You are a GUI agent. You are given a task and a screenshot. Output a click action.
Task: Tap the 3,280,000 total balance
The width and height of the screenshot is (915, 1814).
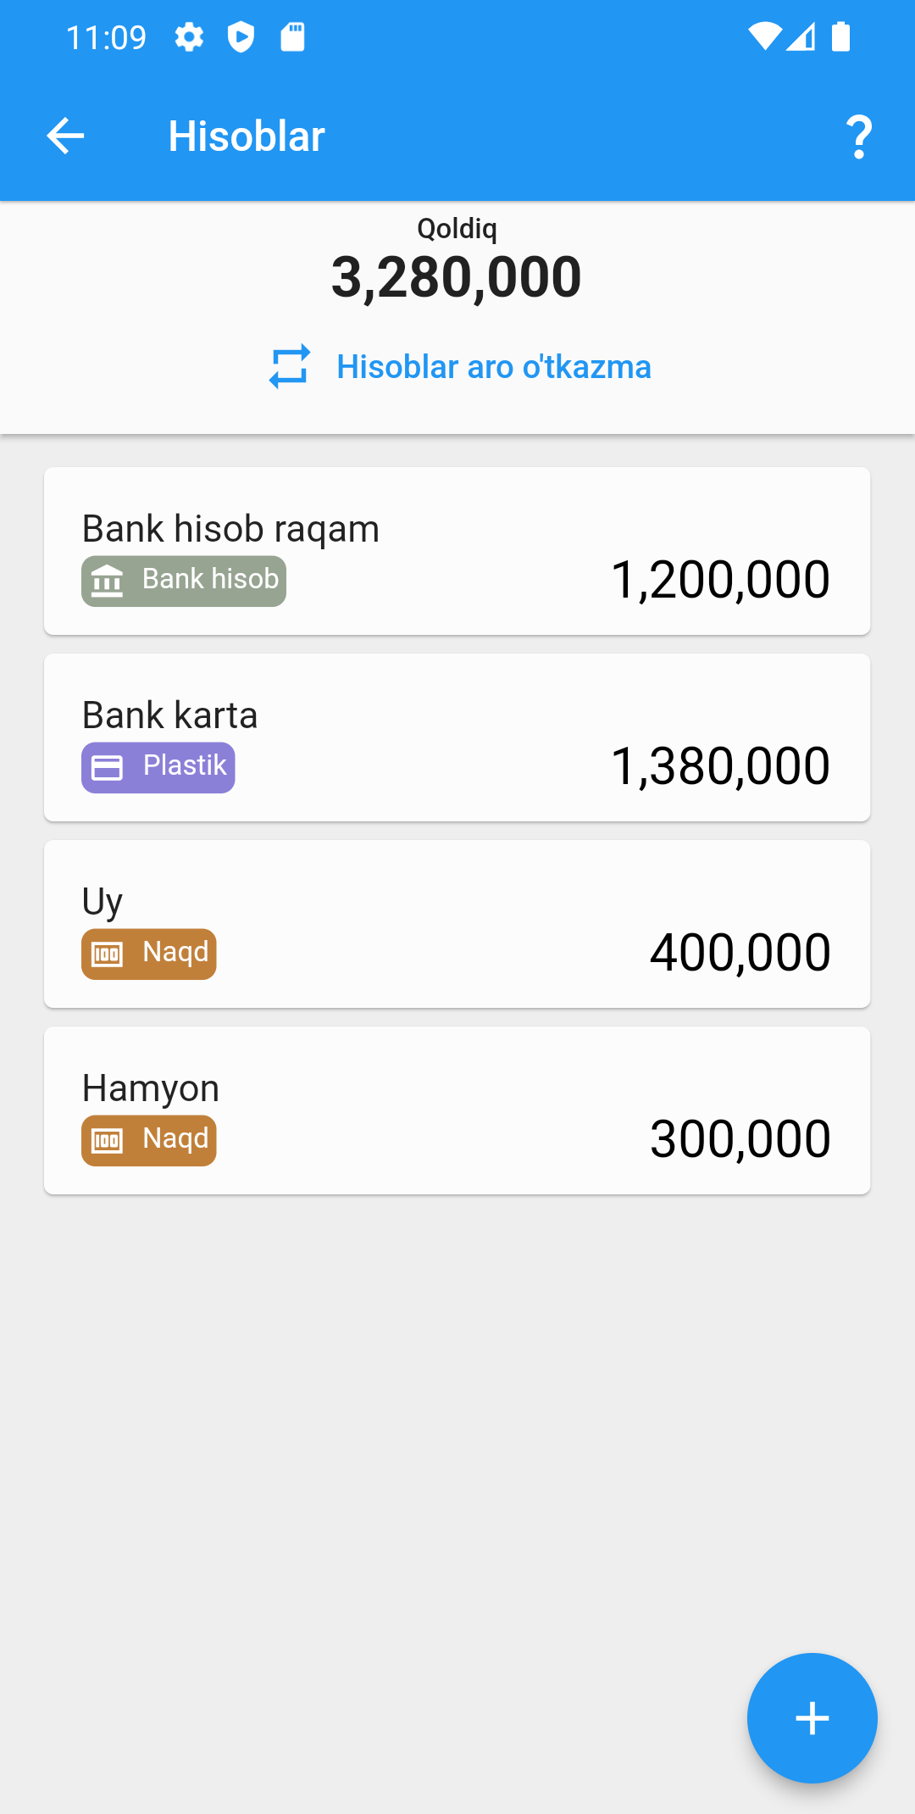[x=457, y=277]
